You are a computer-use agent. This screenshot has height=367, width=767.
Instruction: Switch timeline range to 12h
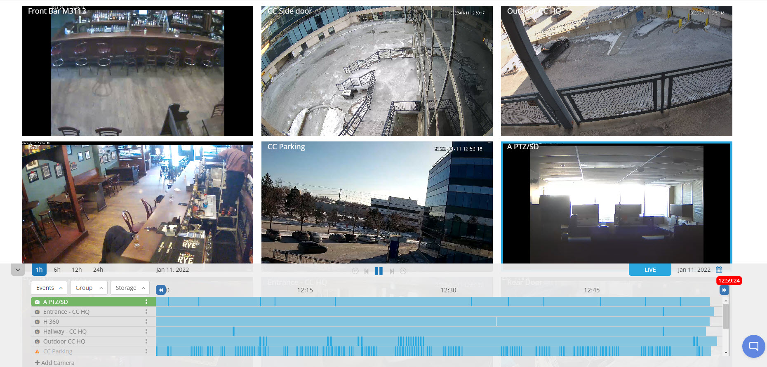click(77, 270)
